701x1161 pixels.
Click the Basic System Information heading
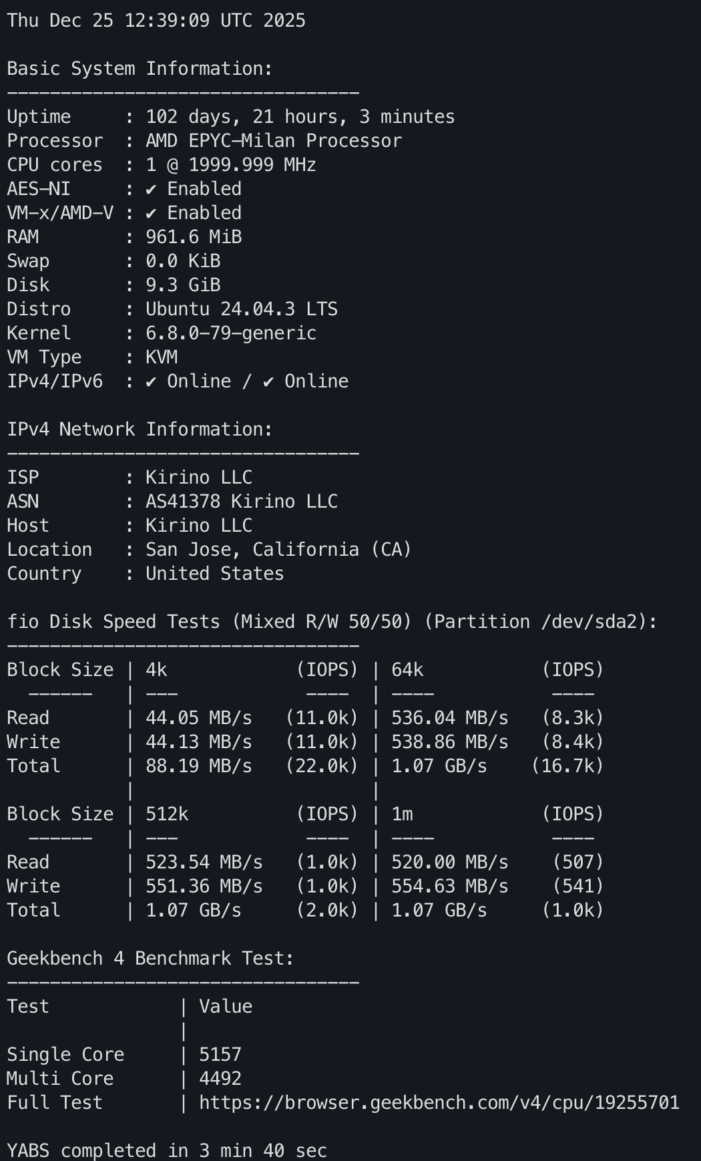click(140, 68)
